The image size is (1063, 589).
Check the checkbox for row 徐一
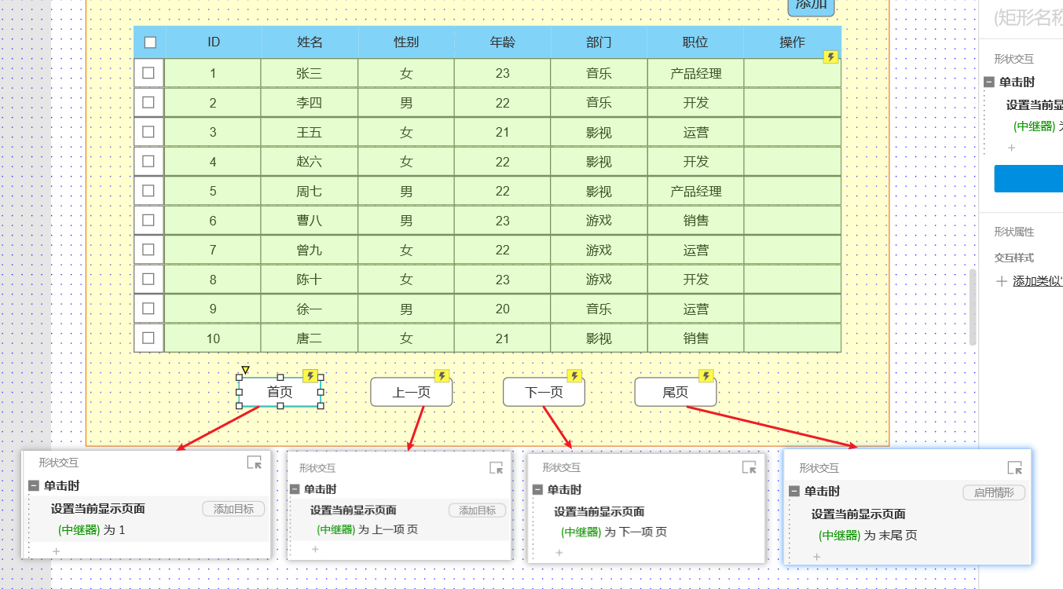point(148,309)
